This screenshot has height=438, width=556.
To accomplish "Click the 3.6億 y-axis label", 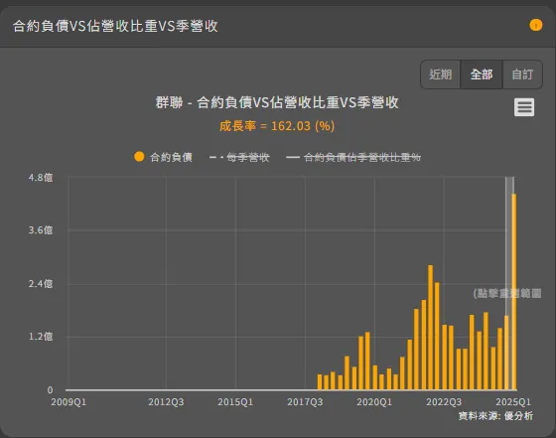I will (41, 230).
